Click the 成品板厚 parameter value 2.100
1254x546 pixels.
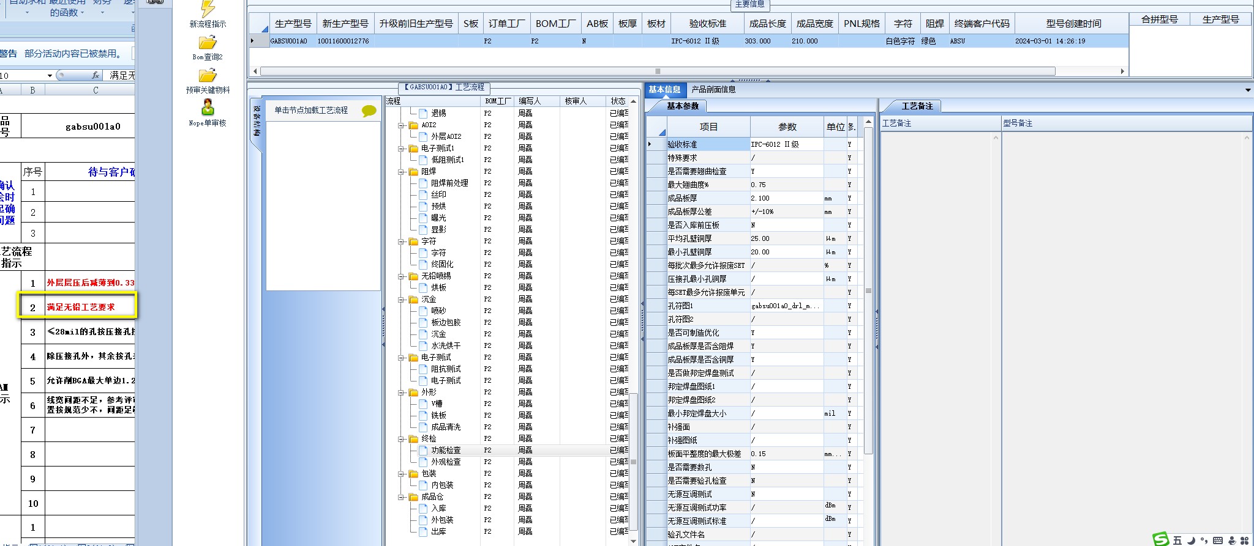pos(787,198)
